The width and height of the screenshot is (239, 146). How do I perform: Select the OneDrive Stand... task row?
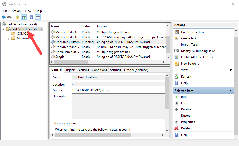108,47
